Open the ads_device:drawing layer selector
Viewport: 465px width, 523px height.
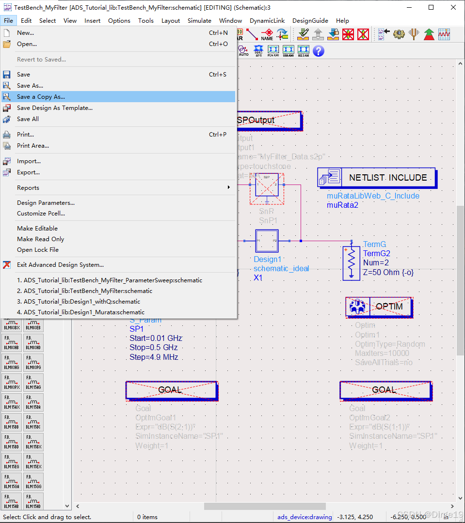pyautogui.click(x=305, y=517)
